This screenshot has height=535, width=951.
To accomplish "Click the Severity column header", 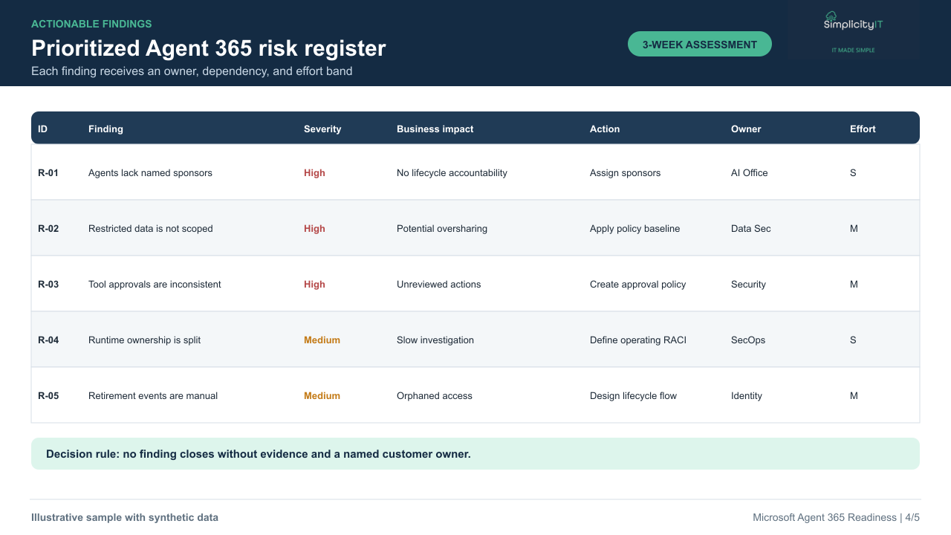I will [322, 129].
